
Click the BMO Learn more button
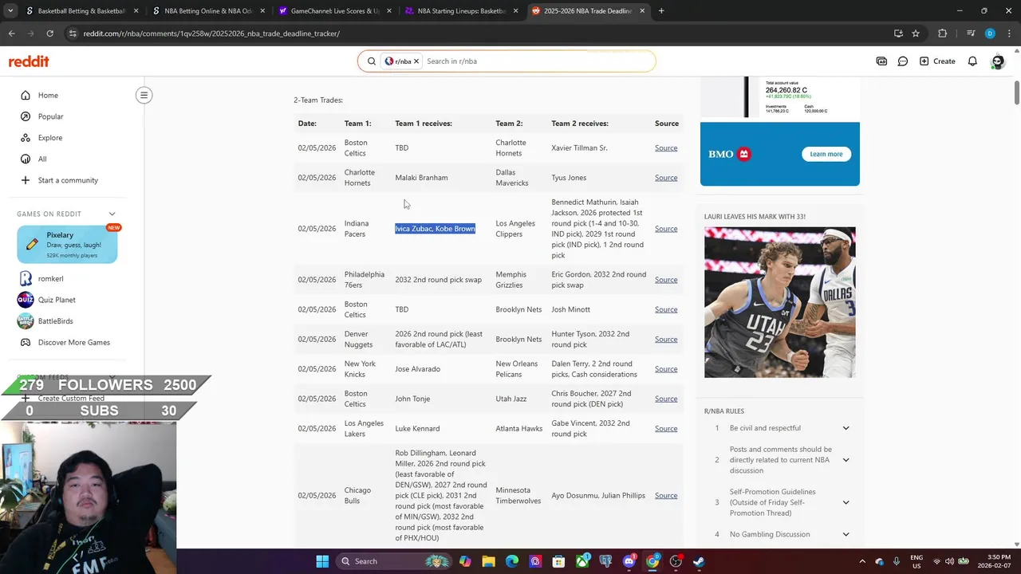pos(826,154)
